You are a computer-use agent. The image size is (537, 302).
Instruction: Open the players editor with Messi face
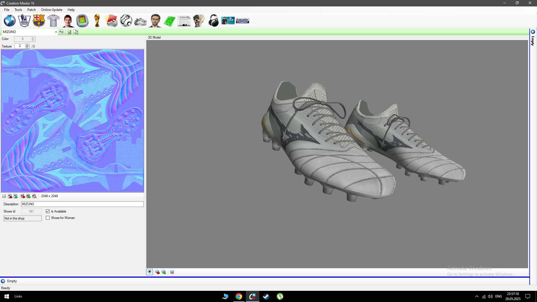[x=68, y=21]
